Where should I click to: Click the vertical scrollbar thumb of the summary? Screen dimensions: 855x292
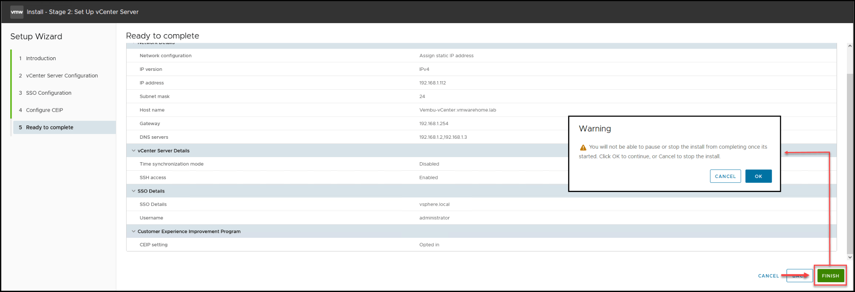click(x=850, y=164)
